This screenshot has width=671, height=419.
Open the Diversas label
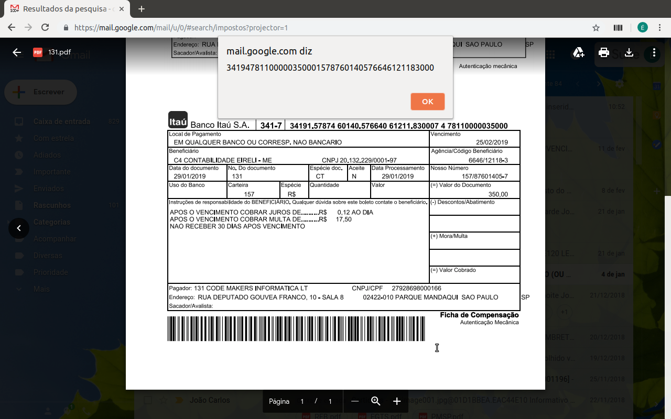[48, 256]
